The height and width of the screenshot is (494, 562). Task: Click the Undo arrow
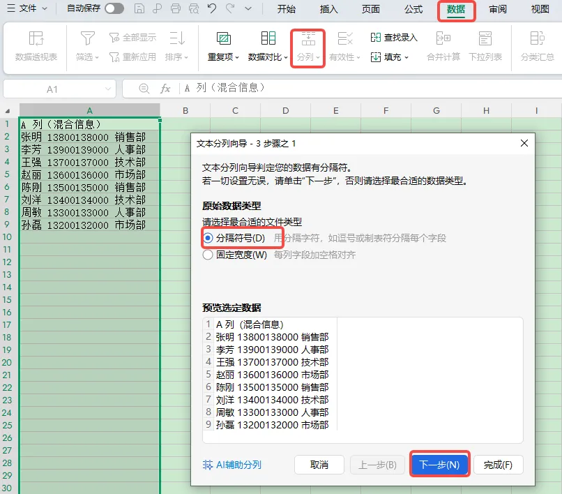[212, 8]
